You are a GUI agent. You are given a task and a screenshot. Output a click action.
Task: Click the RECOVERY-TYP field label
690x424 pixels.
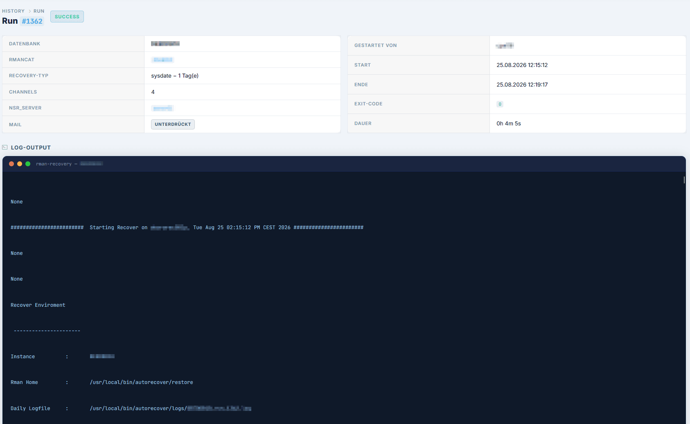(x=29, y=76)
